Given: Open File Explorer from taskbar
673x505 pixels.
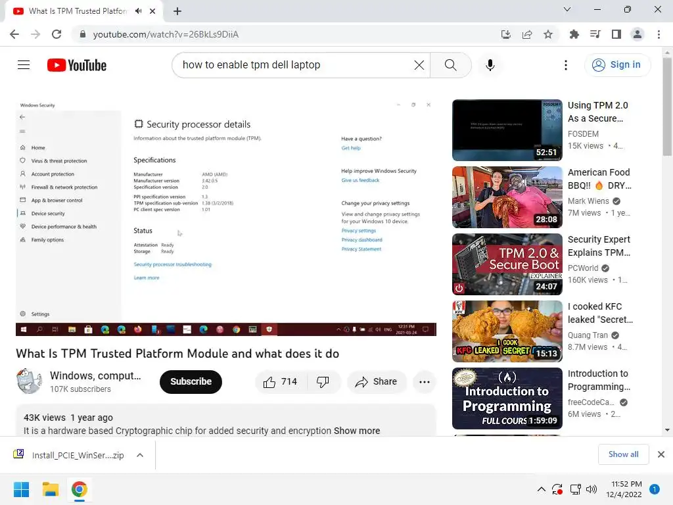Looking at the screenshot, I should point(50,489).
